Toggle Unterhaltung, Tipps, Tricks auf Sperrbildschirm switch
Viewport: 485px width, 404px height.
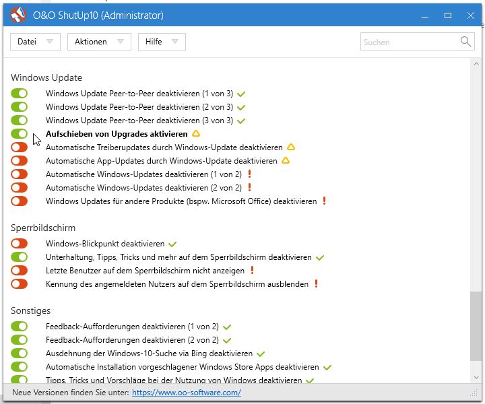tap(19, 257)
